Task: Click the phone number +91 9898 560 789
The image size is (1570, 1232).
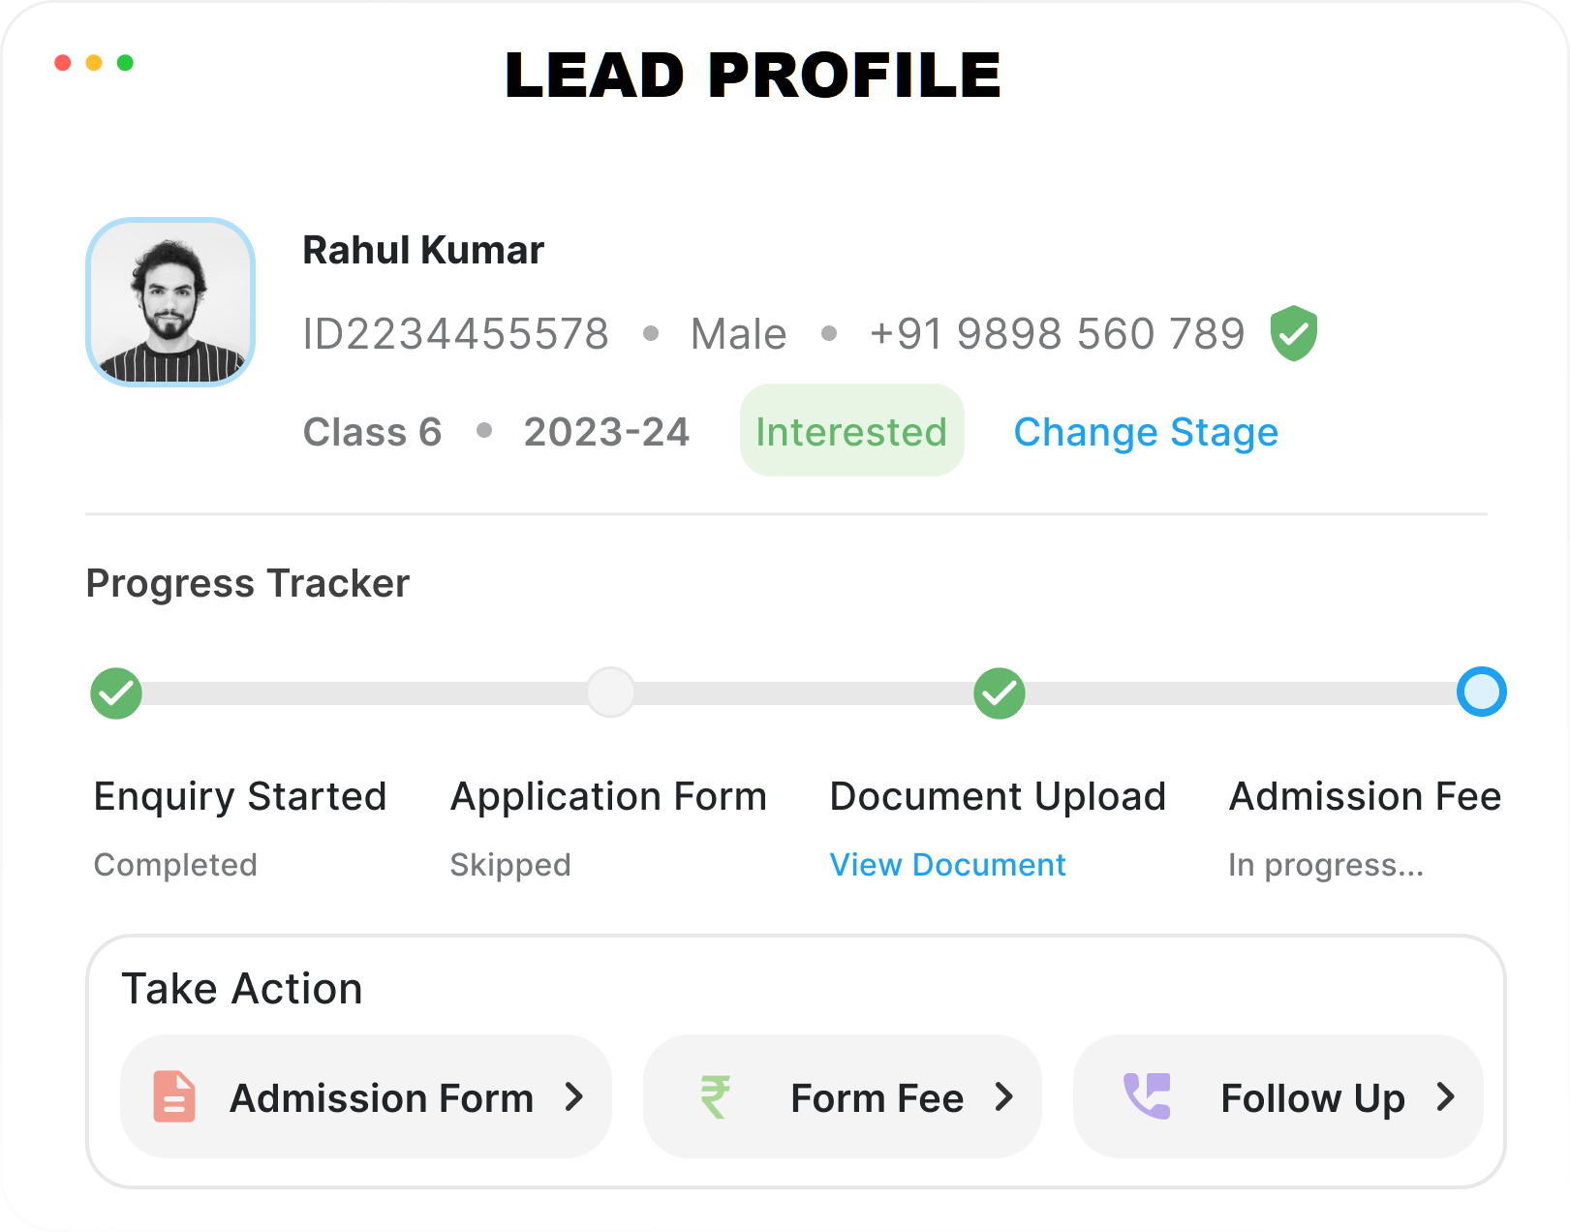Action: pyautogui.click(x=1057, y=334)
